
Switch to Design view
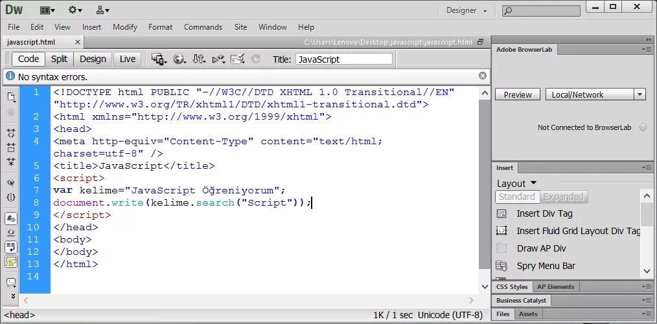pyautogui.click(x=93, y=59)
